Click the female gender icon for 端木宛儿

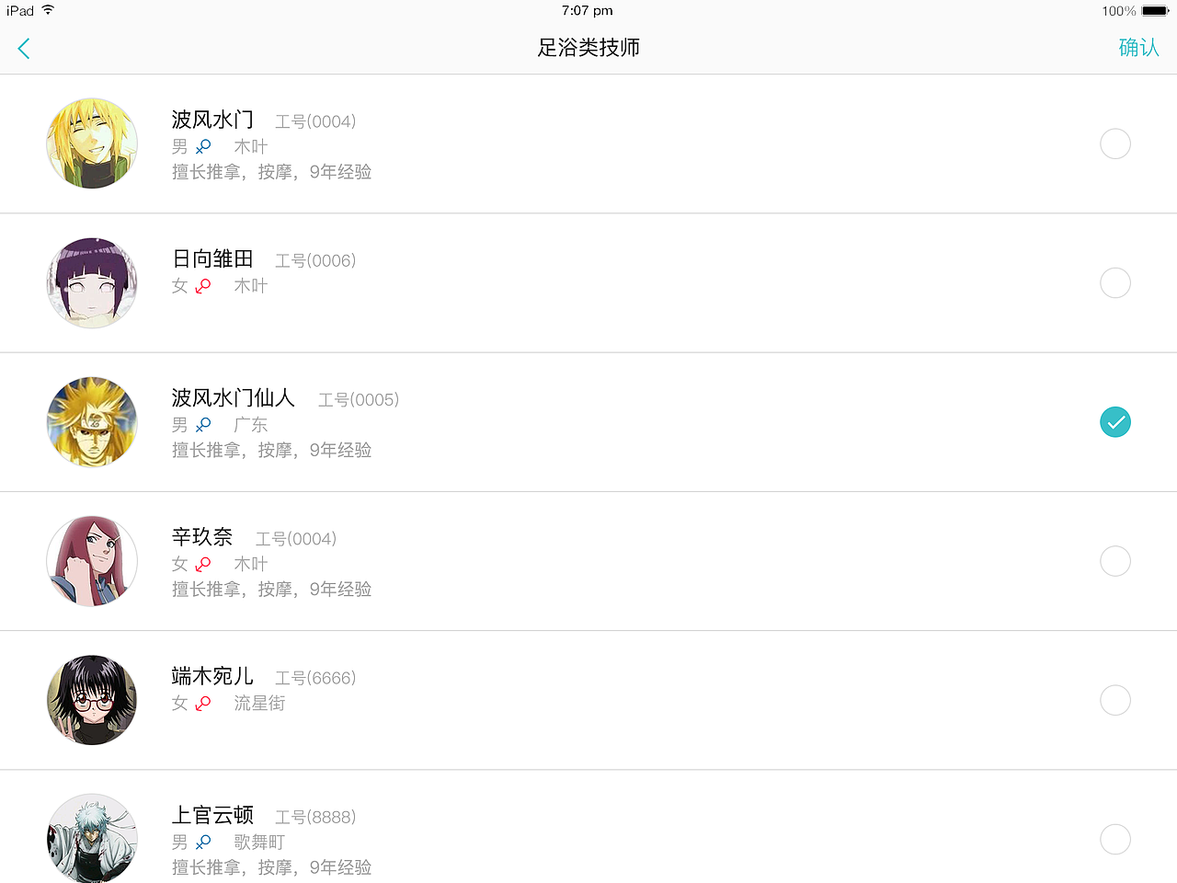(x=203, y=704)
